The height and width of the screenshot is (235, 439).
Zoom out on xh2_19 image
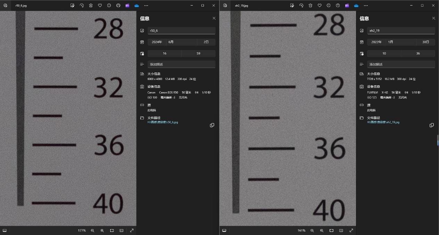pyautogui.click(x=312, y=231)
